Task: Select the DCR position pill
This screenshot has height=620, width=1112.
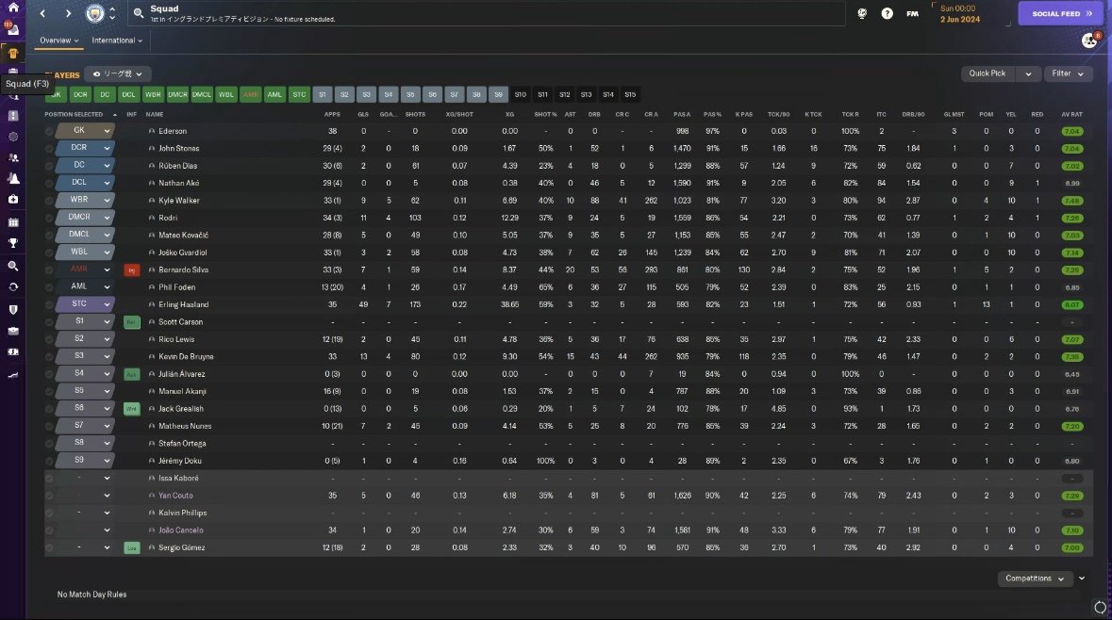Action: pyautogui.click(x=80, y=94)
